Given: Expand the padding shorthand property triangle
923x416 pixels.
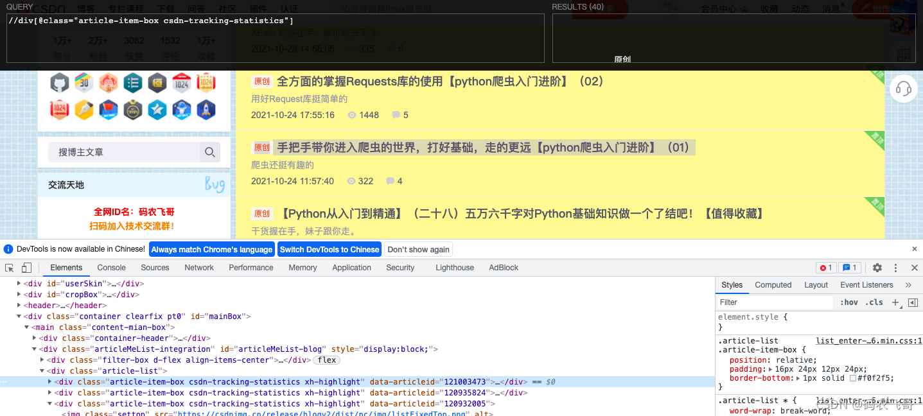Looking at the screenshot, I should (x=771, y=369).
